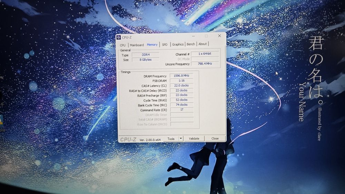Click the Close button at bottom
The image size is (345, 194).
(x=215, y=138)
